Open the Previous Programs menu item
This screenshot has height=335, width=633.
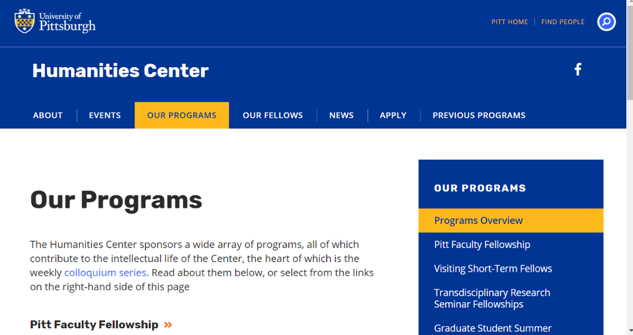pos(479,115)
